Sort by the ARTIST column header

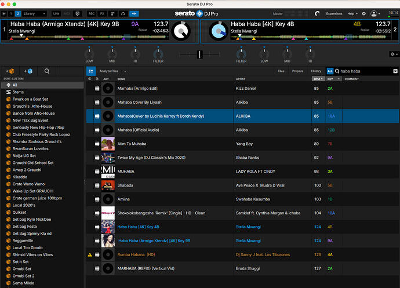pyautogui.click(x=241, y=79)
